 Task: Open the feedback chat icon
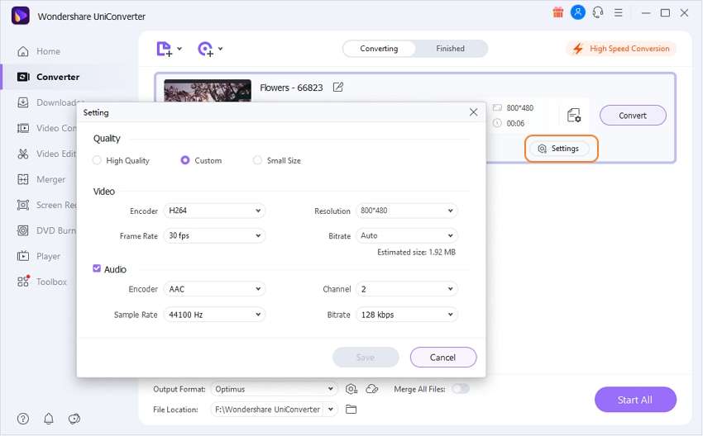click(x=74, y=419)
